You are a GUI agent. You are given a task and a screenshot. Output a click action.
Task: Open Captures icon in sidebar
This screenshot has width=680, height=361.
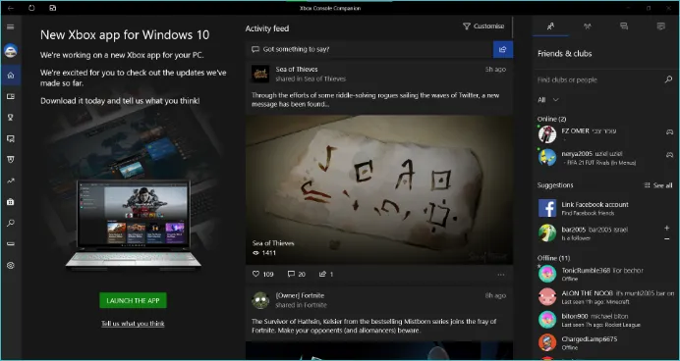pos(11,138)
